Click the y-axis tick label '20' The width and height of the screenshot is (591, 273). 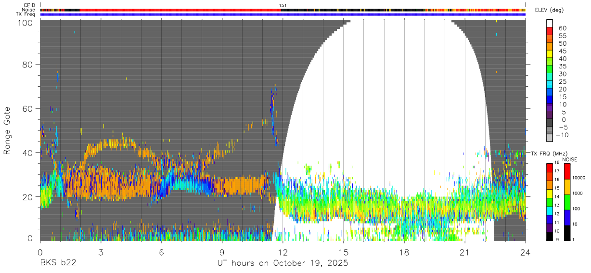(x=28, y=196)
